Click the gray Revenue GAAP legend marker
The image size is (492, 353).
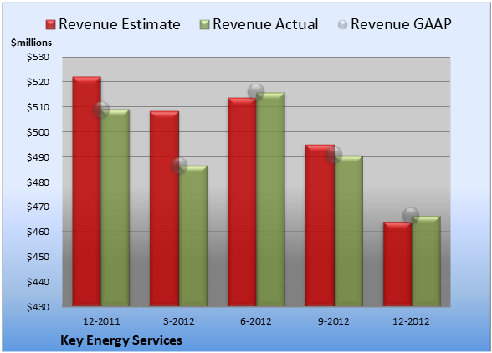coord(343,25)
